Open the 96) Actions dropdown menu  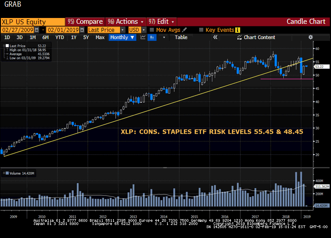tap(125, 22)
